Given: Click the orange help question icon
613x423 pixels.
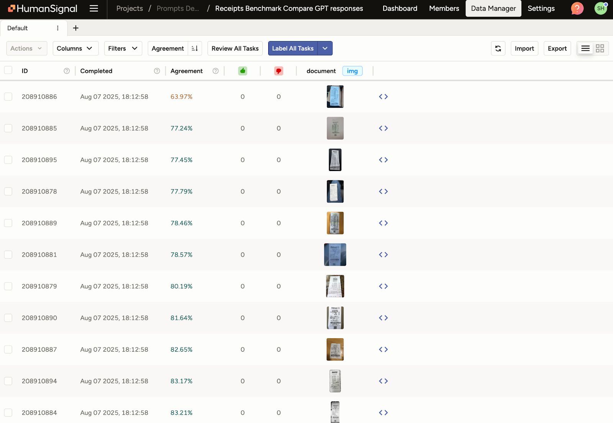Looking at the screenshot, I should tap(577, 8).
